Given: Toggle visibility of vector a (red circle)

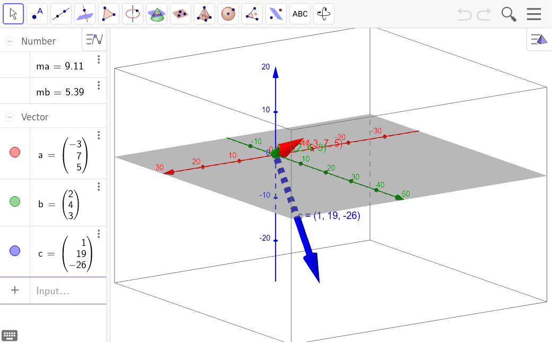Looking at the screenshot, I should 15,153.
